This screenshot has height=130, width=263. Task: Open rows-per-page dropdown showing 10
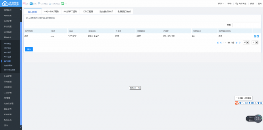246,43
